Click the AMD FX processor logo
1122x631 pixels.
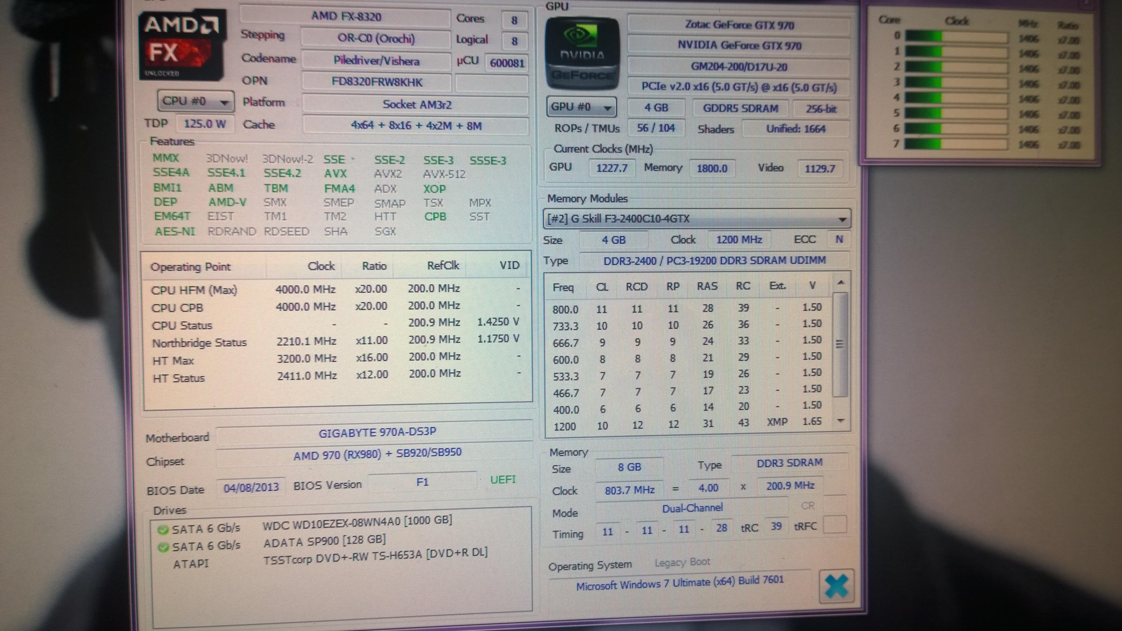pyautogui.click(x=182, y=45)
